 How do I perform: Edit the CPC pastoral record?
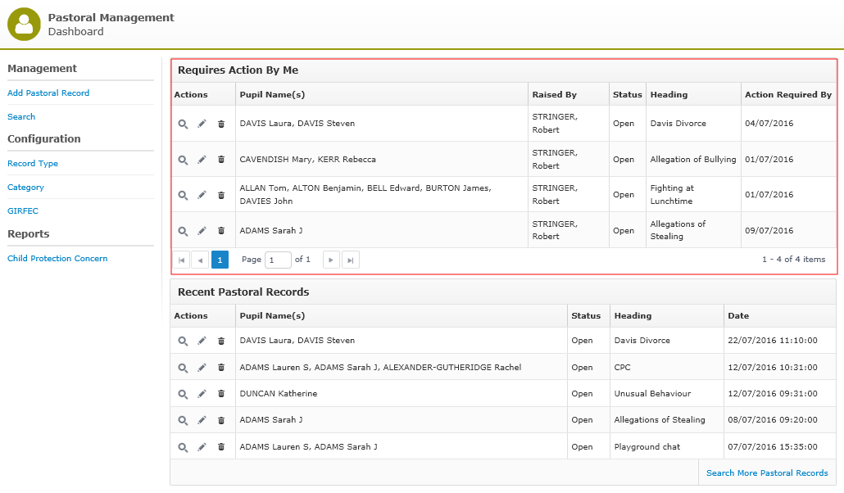202,369
